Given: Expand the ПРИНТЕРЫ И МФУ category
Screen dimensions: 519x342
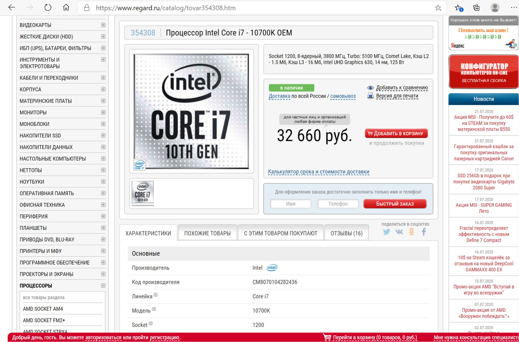Looking at the screenshot, I should tap(103, 251).
